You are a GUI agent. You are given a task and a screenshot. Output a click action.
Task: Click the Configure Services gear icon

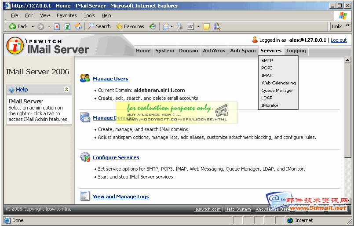coord(85,157)
